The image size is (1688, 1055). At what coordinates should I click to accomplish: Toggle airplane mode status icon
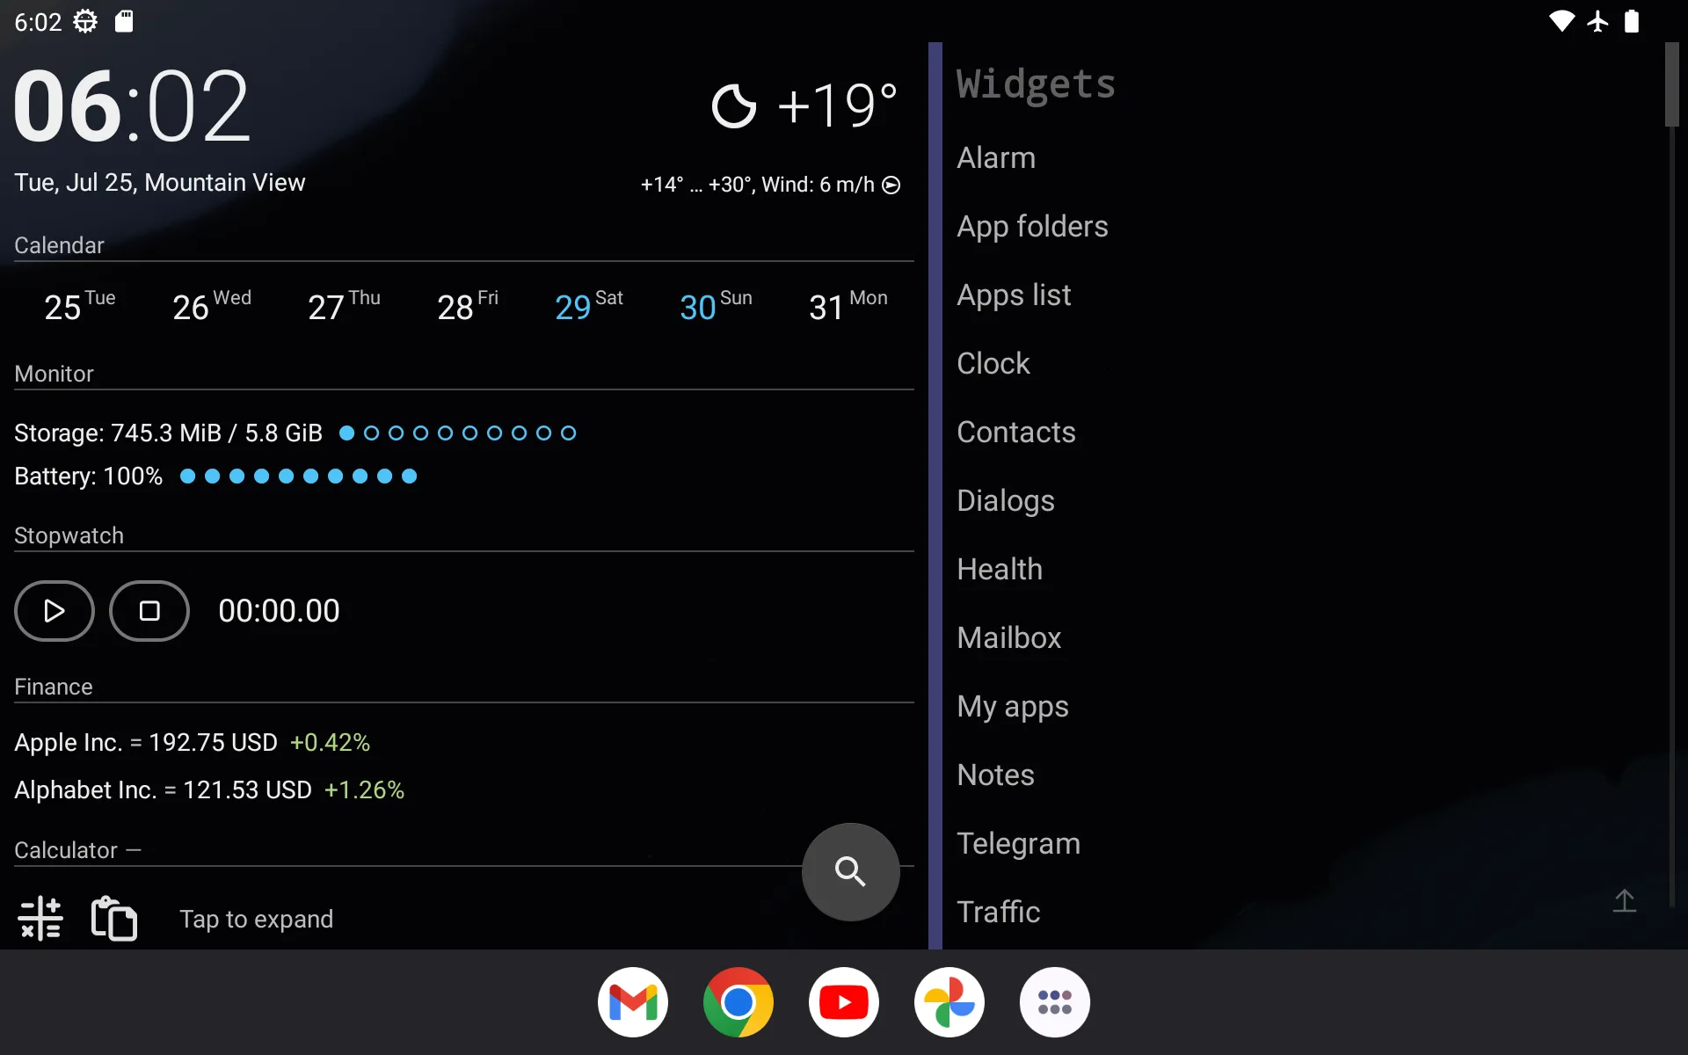[x=1597, y=22]
